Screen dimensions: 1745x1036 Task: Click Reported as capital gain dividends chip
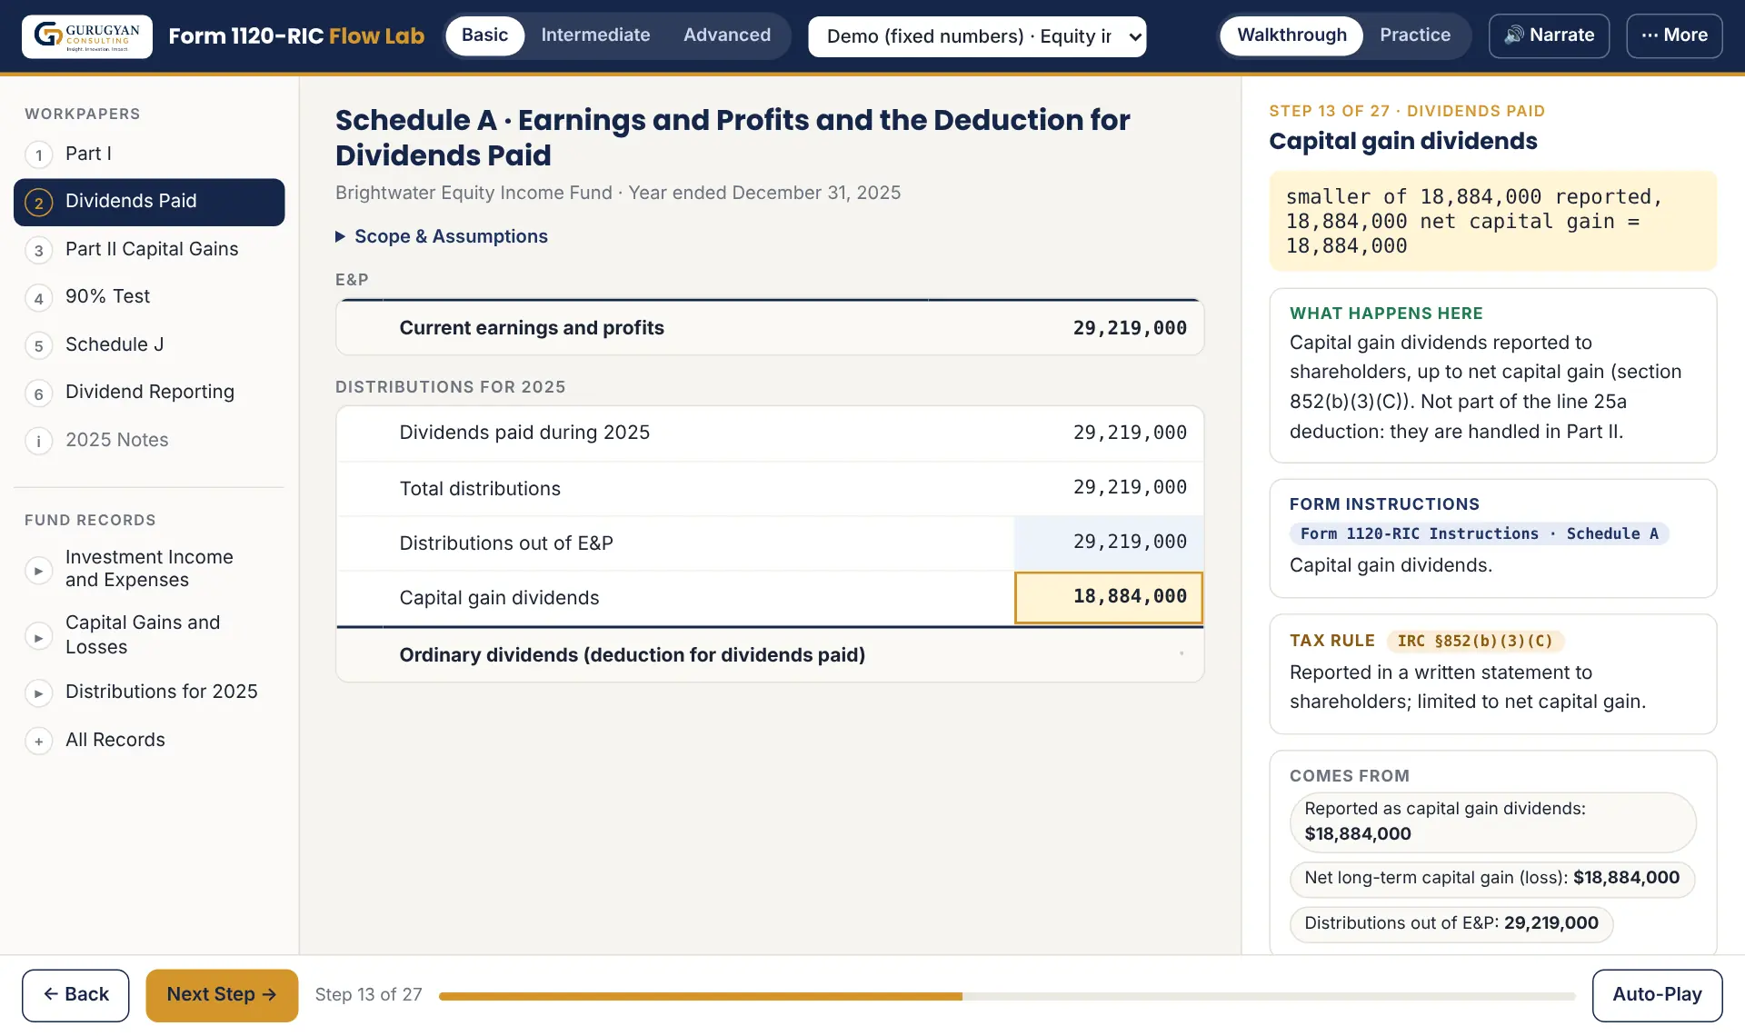tap(1492, 822)
